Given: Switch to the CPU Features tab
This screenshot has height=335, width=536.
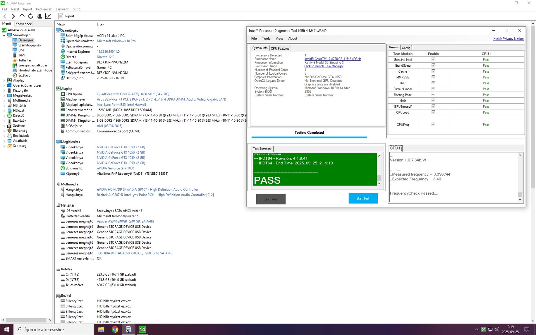Looking at the screenshot, I should pyautogui.click(x=280, y=49).
